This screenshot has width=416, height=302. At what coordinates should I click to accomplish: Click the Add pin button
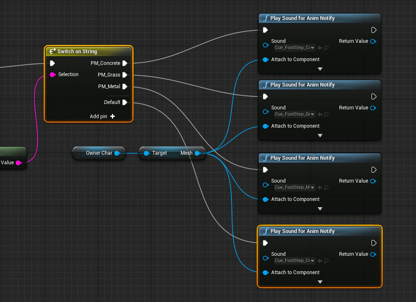[102, 116]
